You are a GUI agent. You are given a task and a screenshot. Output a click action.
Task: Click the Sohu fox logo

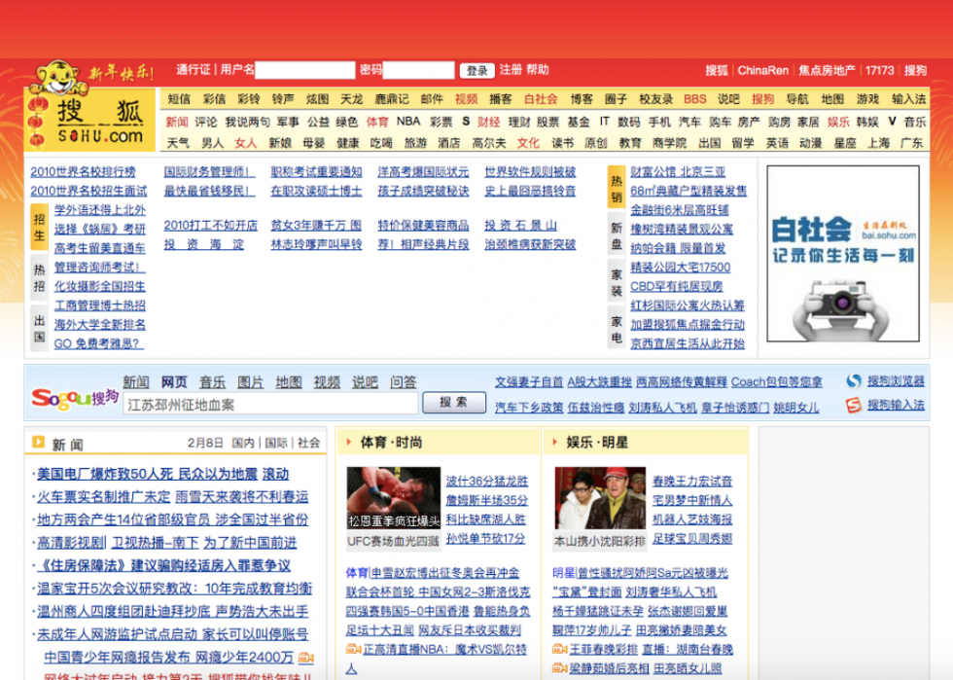91,120
